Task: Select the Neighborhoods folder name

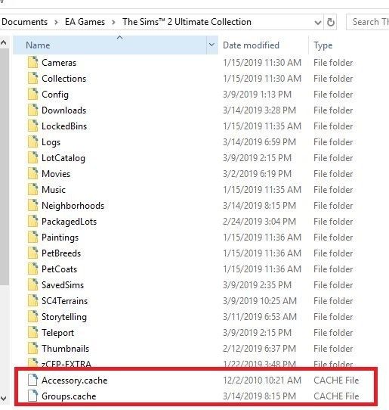Action: click(x=73, y=206)
